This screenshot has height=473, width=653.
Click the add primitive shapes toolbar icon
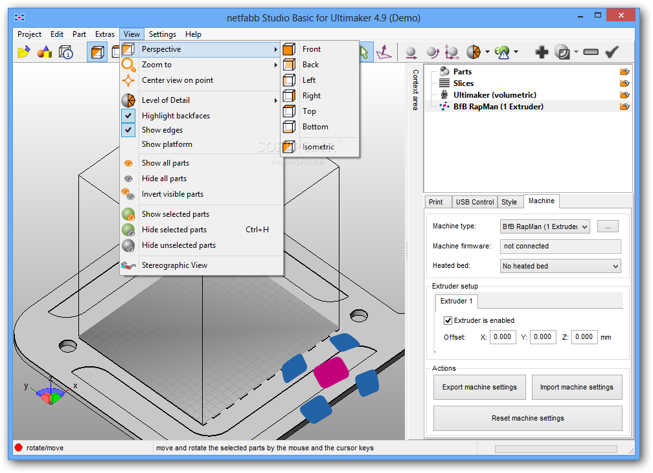click(x=45, y=52)
